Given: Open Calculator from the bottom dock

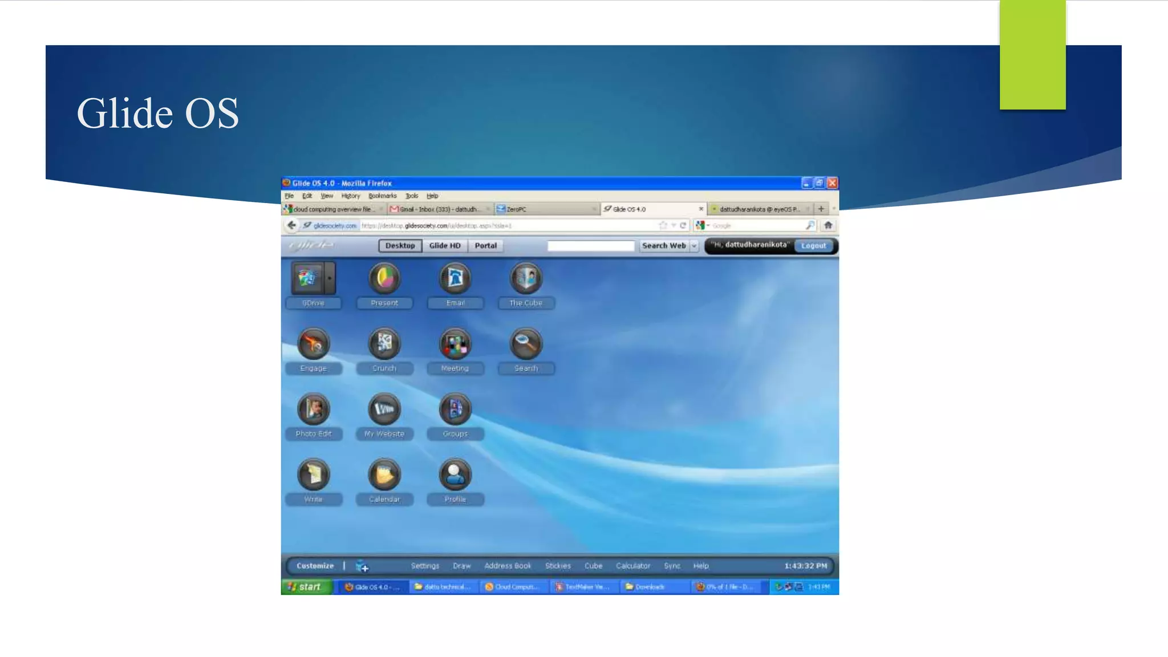Looking at the screenshot, I should pyautogui.click(x=633, y=566).
